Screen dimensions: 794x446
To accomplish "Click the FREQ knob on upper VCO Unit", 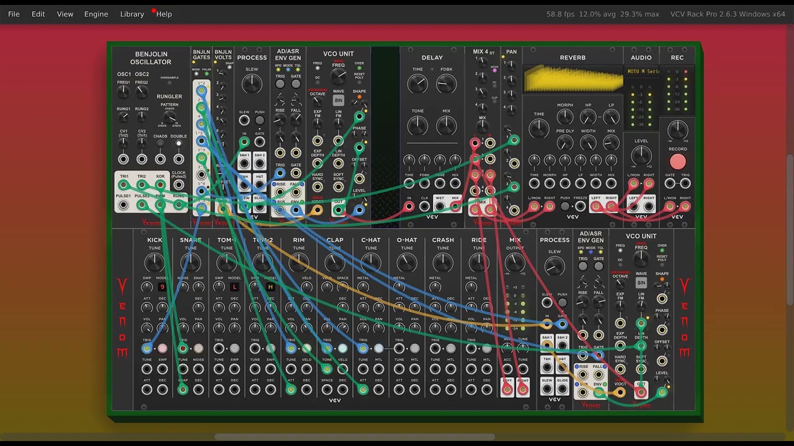I will point(338,77).
